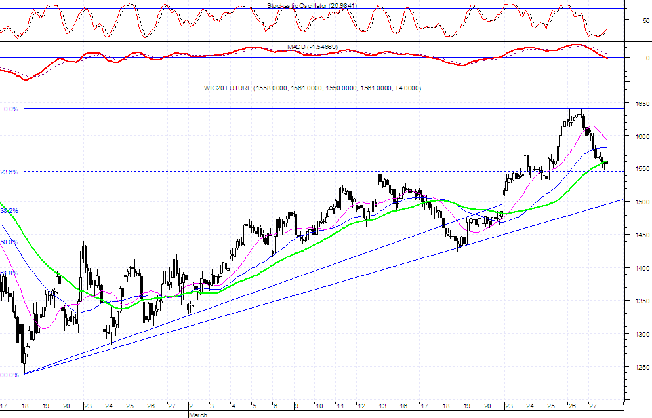Click date 2 above the March label
The width and height of the screenshot is (652, 418).
(192, 406)
